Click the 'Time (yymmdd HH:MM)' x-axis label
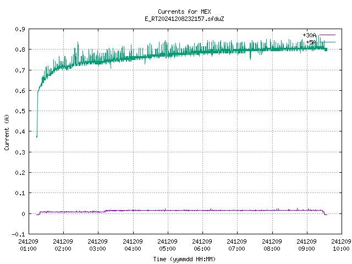The image size is (352, 264). [x=184, y=259]
